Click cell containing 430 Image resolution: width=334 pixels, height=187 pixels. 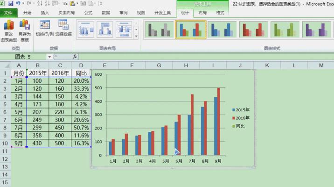[38, 143]
